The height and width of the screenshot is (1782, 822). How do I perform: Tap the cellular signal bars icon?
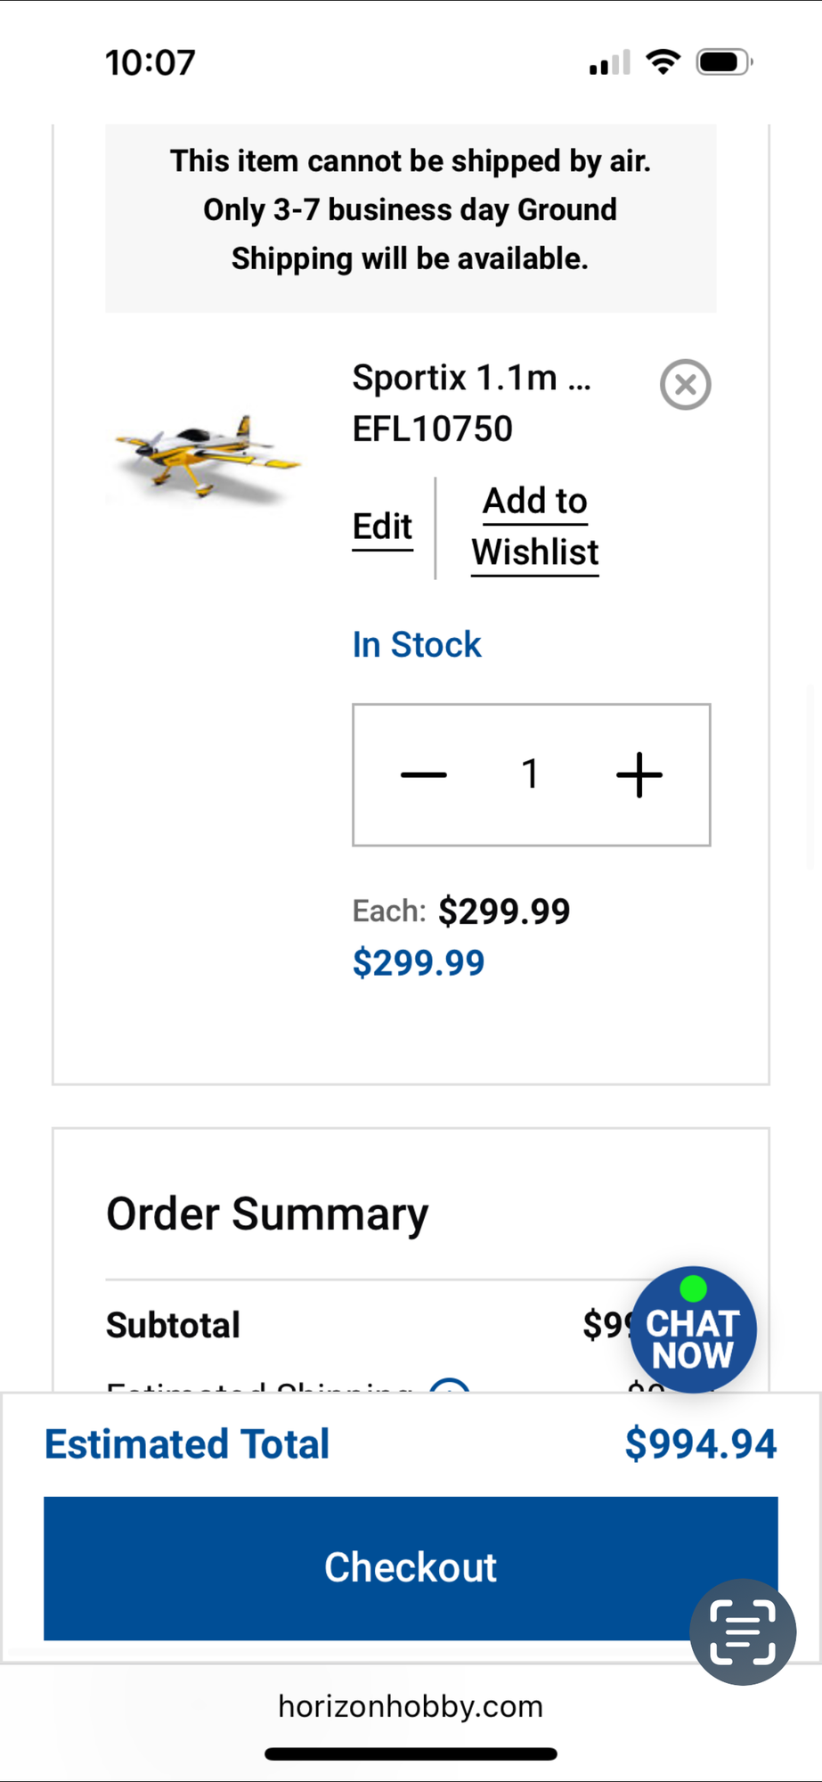pyautogui.click(x=609, y=63)
